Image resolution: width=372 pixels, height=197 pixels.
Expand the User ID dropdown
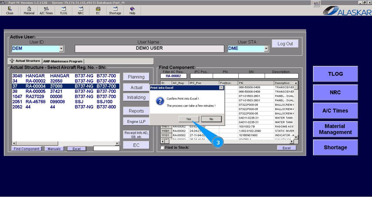pos(61,48)
